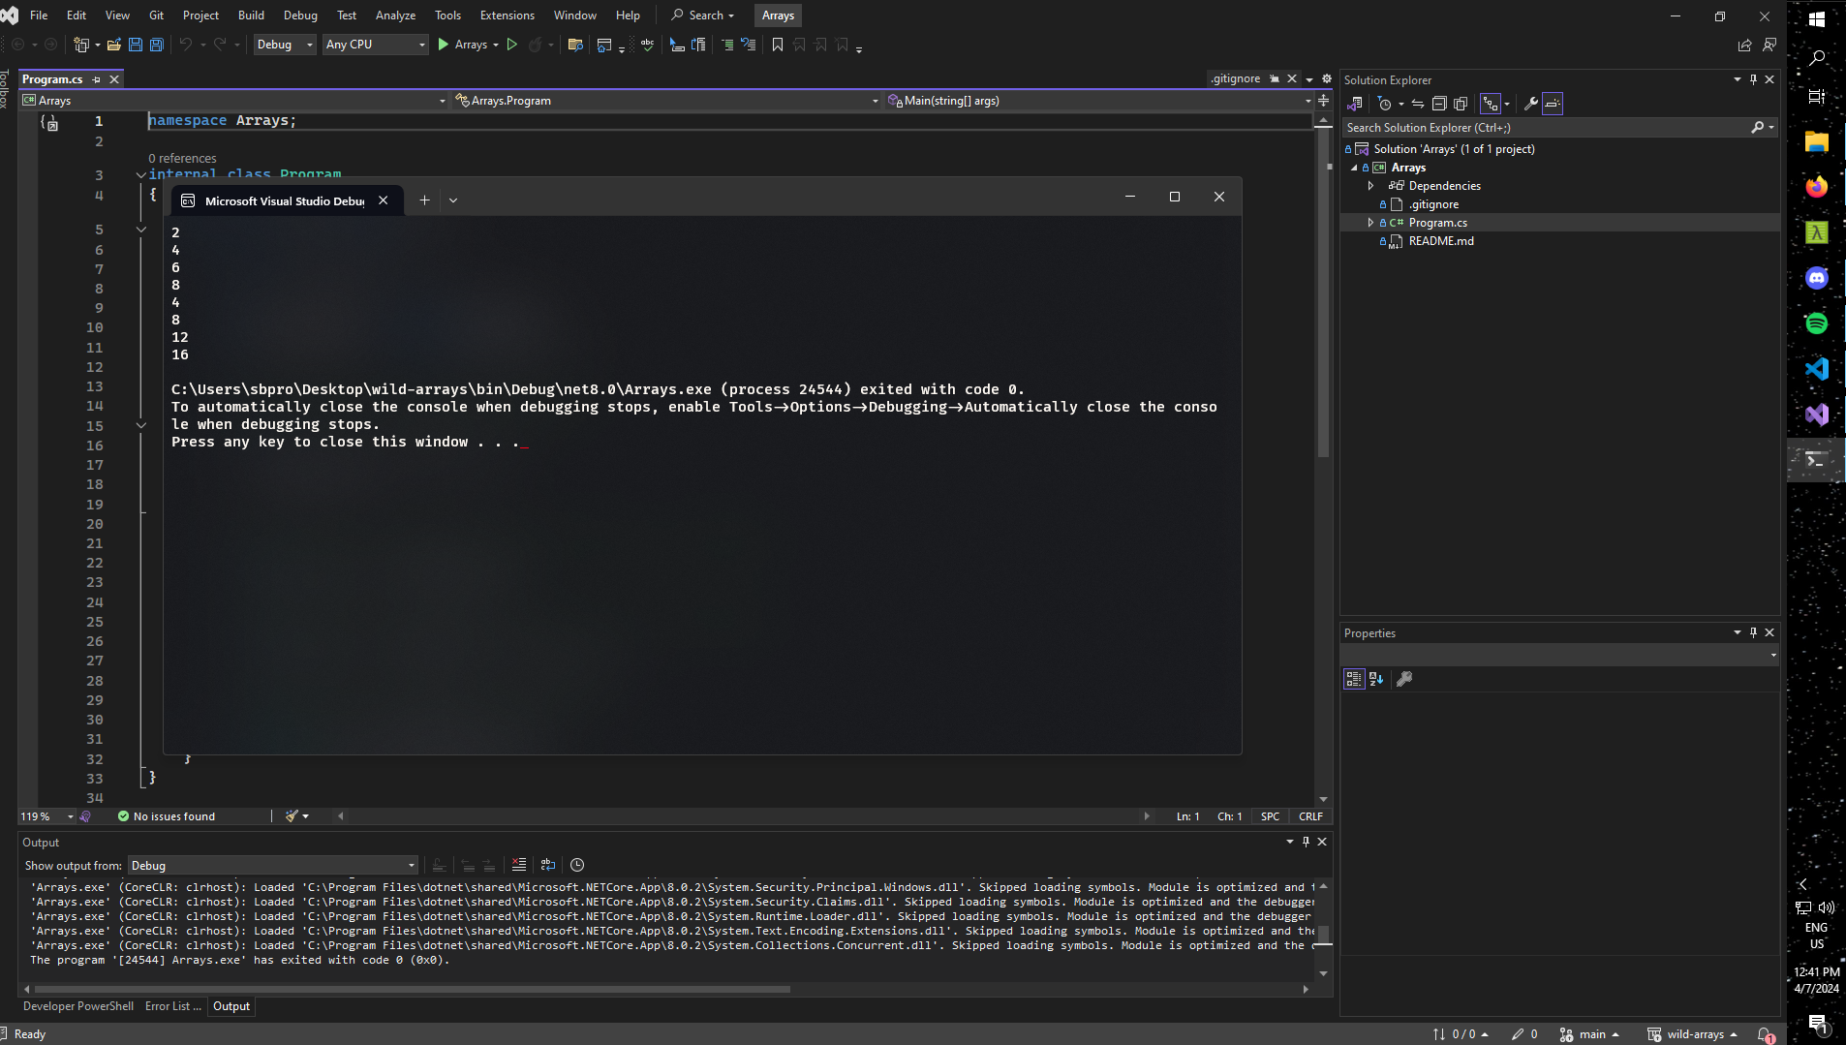Open Property Pages wrench in Properties panel
1846x1045 pixels.
(x=1404, y=679)
